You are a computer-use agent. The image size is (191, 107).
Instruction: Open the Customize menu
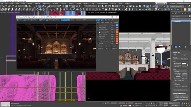pyautogui.click(x=63, y=3)
